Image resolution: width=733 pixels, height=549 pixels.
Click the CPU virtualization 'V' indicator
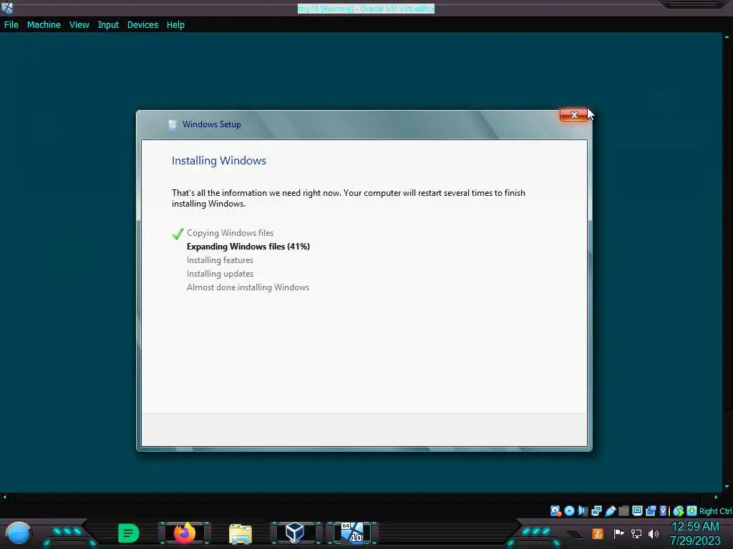(664, 510)
